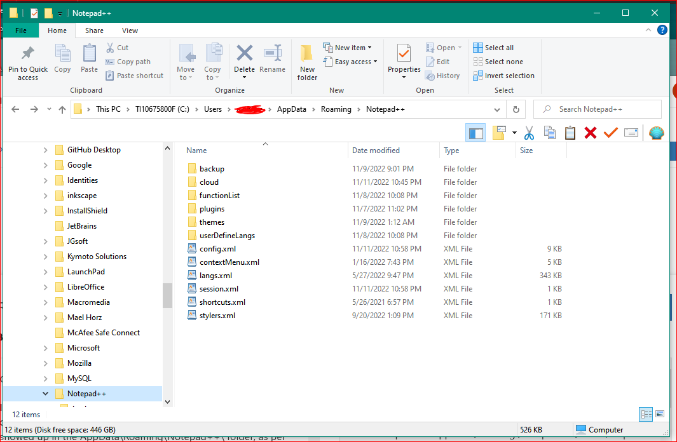677x442 pixels.
Task: Click Invert selection in ribbon
Action: pyautogui.click(x=503, y=76)
